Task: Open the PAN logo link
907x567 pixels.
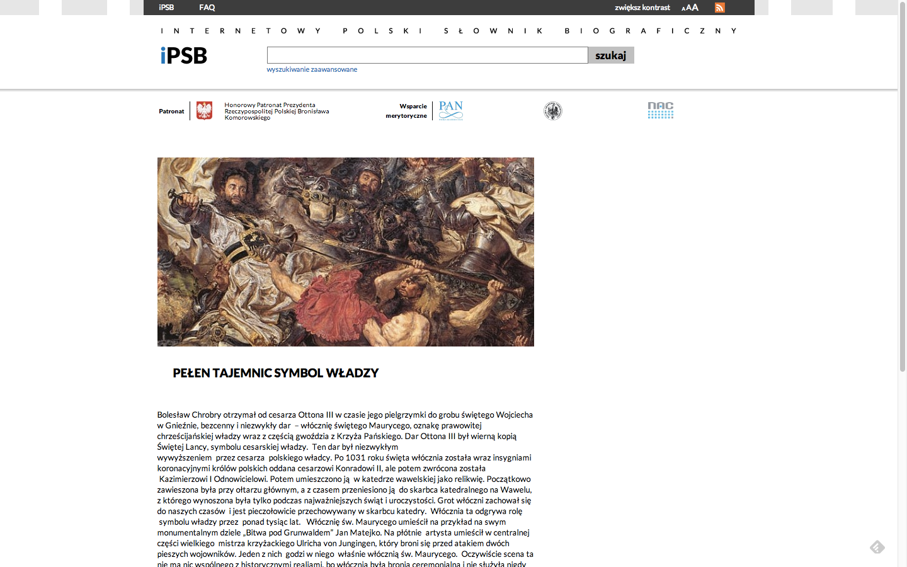Action: tap(451, 111)
